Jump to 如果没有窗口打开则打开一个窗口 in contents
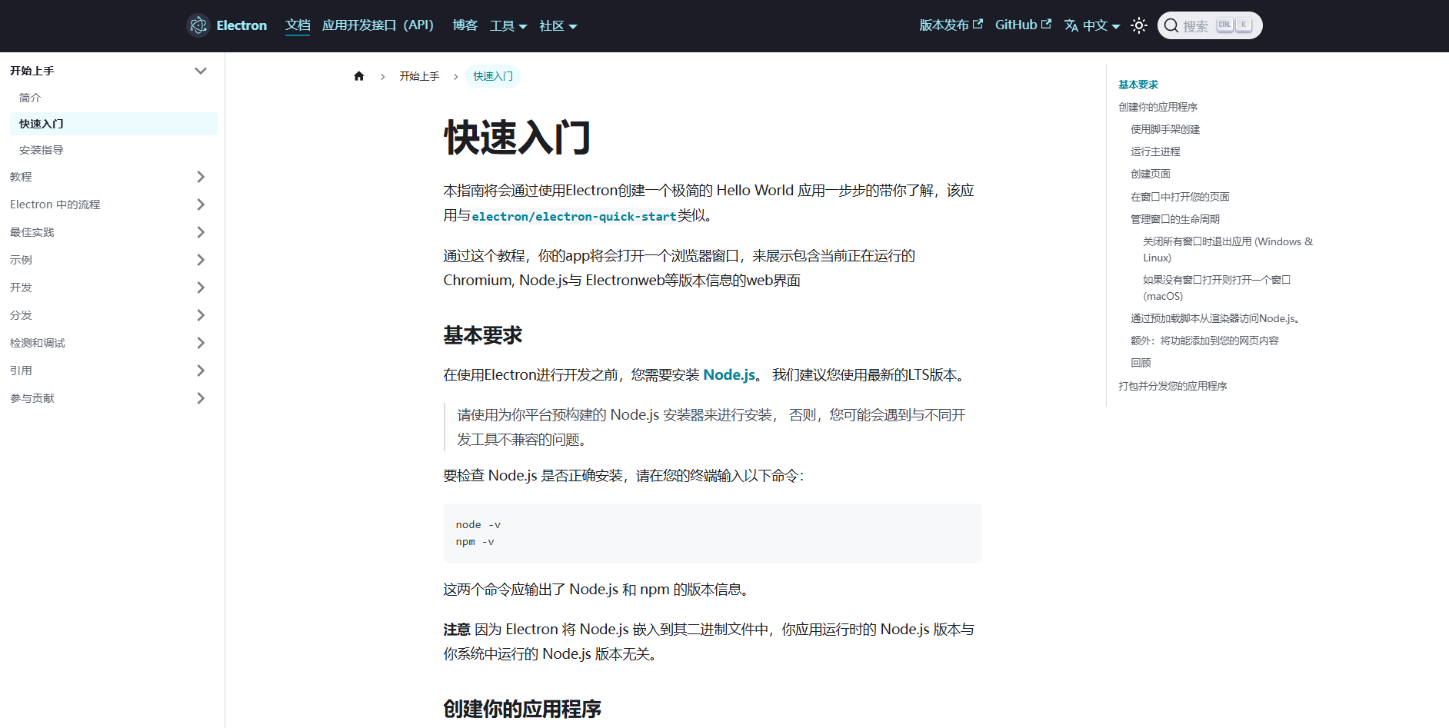Viewport: 1449px width, 728px height. click(1217, 288)
